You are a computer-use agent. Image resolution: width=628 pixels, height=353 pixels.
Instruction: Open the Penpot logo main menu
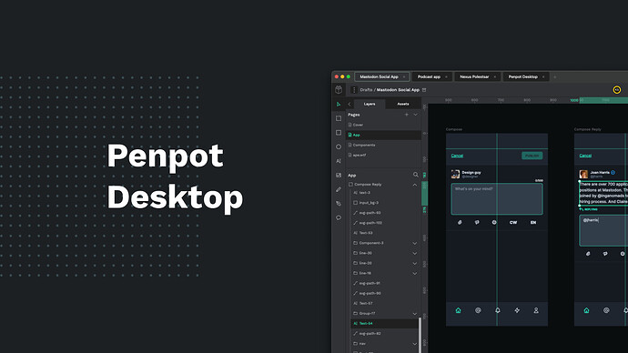(339, 90)
